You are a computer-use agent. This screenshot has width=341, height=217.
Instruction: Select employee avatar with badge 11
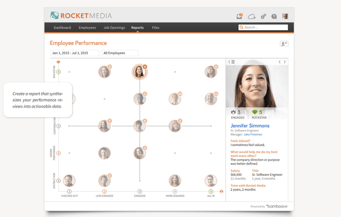(211, 99)
